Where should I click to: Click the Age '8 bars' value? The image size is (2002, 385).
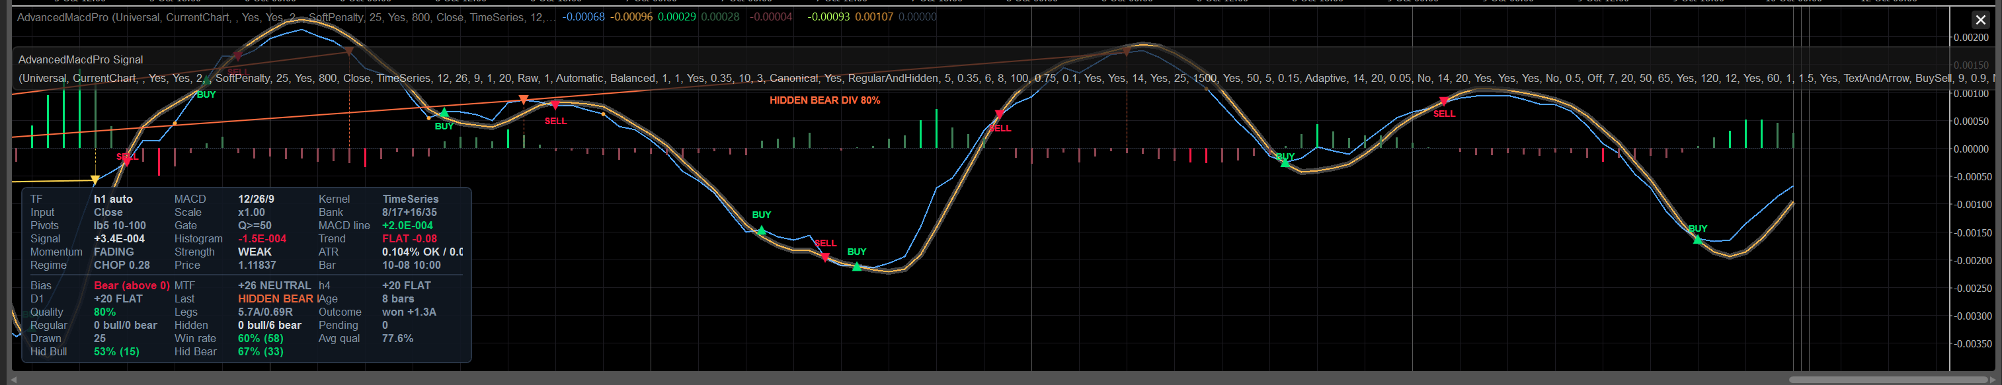click(x=398, y=299)
